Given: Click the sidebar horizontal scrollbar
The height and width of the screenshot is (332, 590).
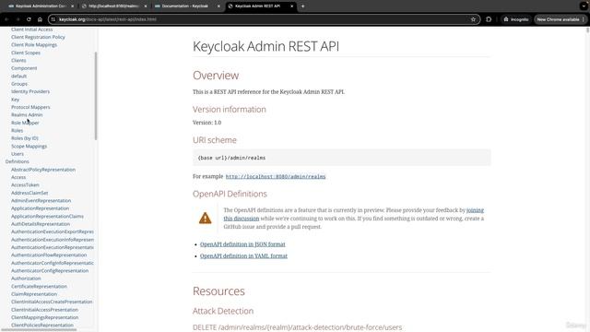Looking at the screenshot, I should (x=39, y=330).
